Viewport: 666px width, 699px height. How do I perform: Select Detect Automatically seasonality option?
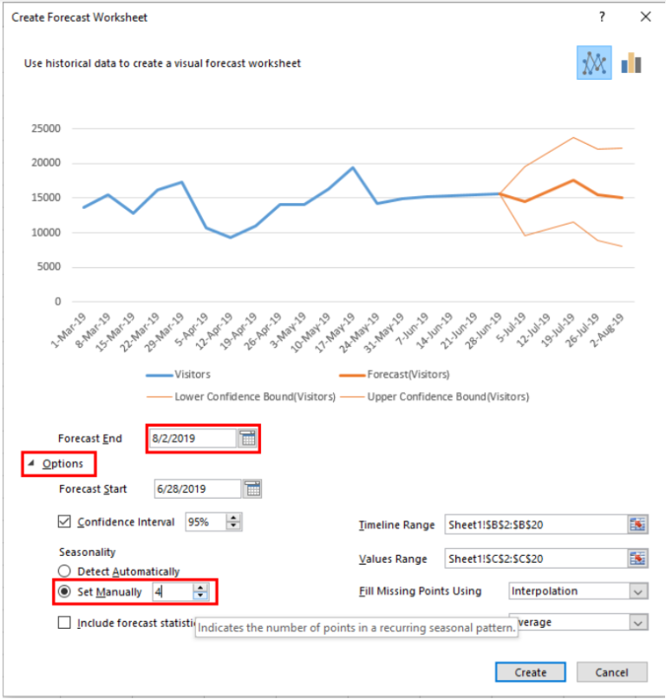coord(64,572)
